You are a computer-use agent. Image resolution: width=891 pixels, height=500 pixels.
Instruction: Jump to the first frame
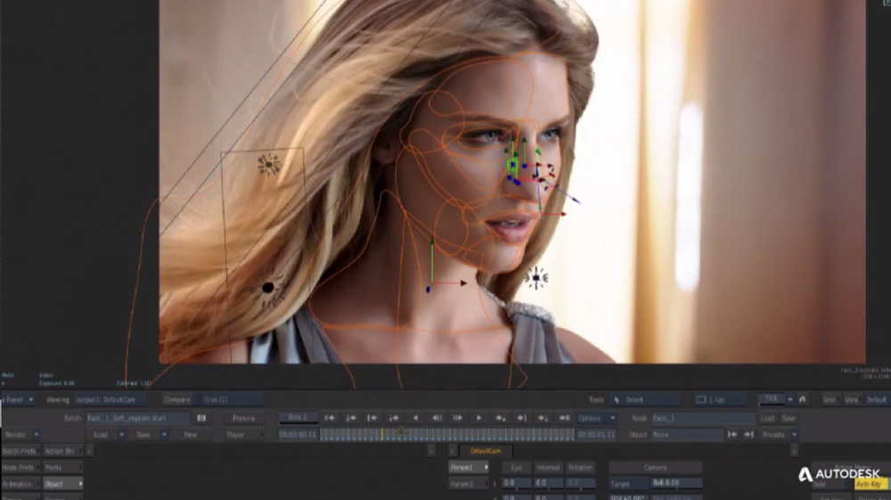pyautogui.click(x=329, y=417)
